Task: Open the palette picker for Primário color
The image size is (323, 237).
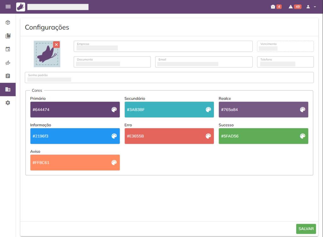Action: pyautogui.click(x=114, y=110)
